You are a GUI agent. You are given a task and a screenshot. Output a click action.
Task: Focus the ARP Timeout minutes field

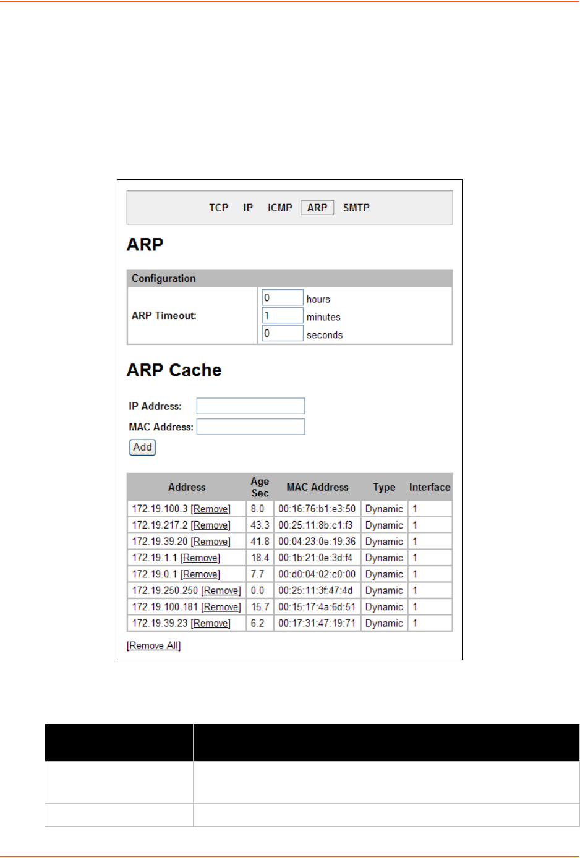pos(282,316)
